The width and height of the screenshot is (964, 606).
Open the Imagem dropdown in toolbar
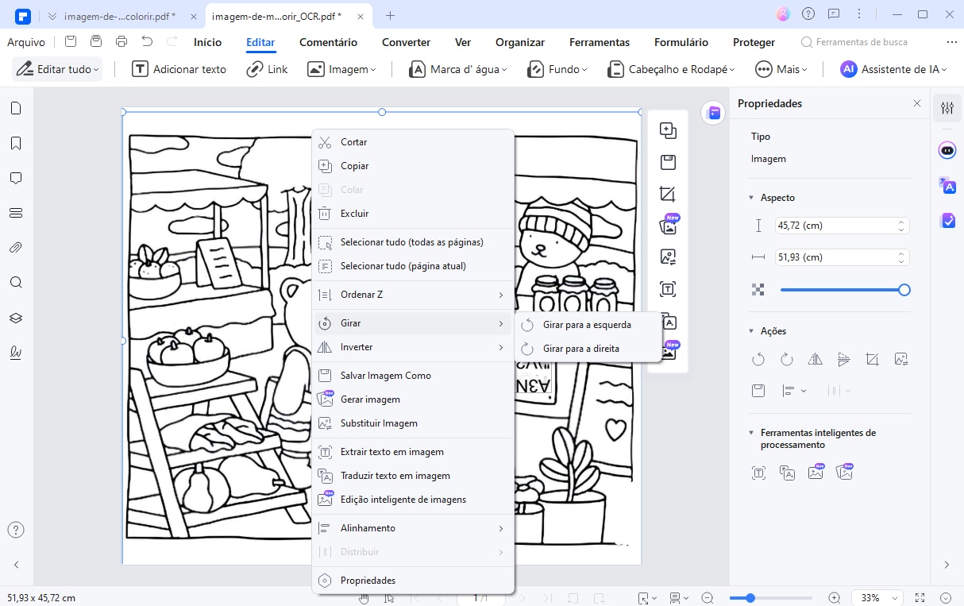(341, 69)
